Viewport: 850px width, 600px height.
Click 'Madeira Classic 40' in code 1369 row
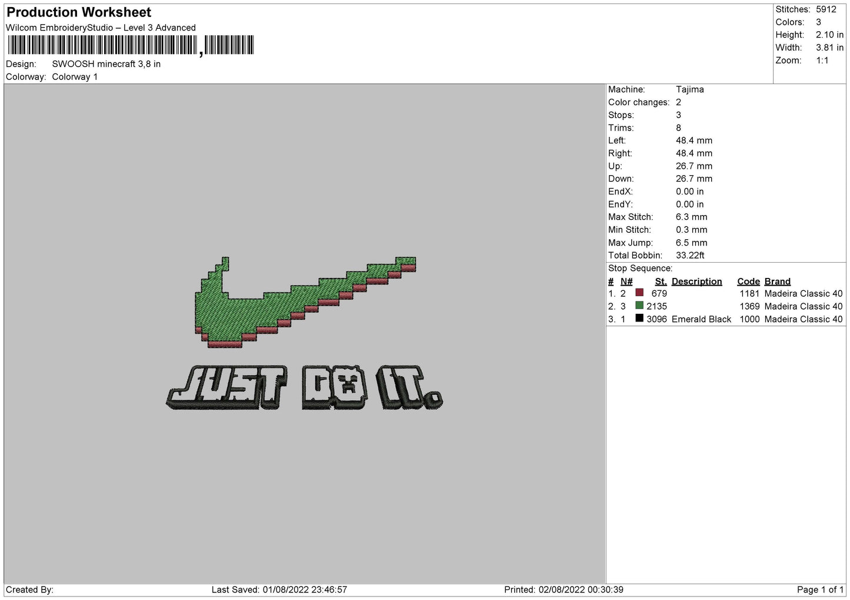coord(804,307)
